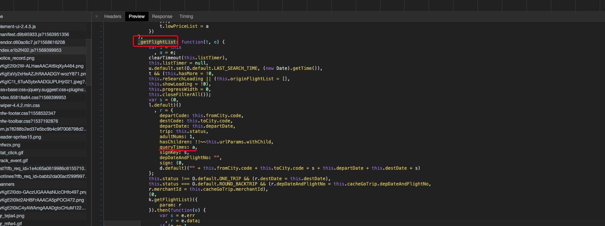
Task: Click the empty depDateAndFlightNo property line
Action: coord(191,158)
